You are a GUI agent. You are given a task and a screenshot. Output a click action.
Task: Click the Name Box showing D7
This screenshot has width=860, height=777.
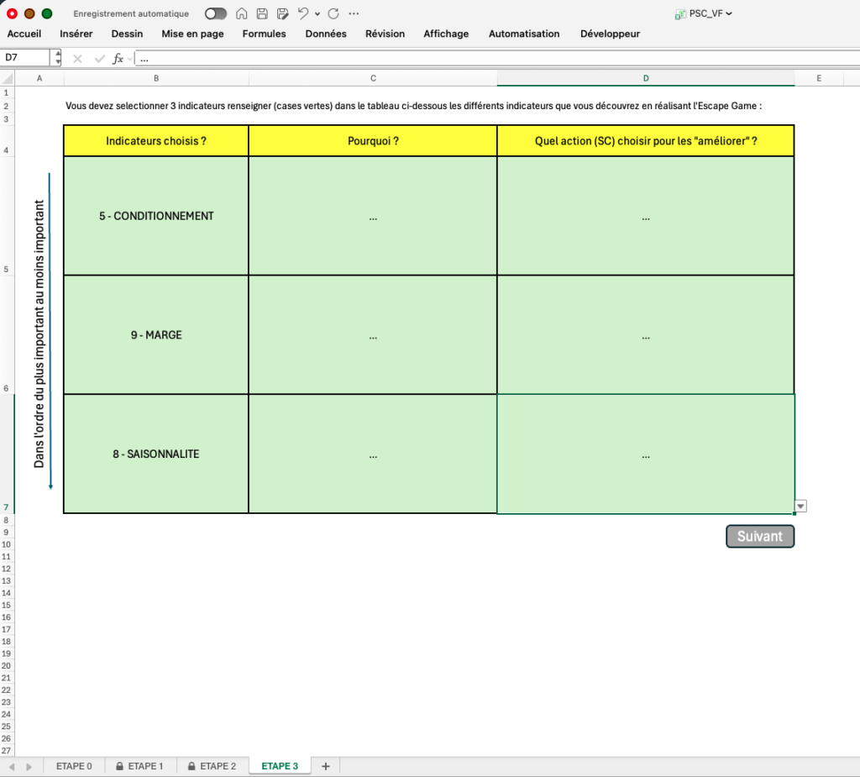(26, 58)
